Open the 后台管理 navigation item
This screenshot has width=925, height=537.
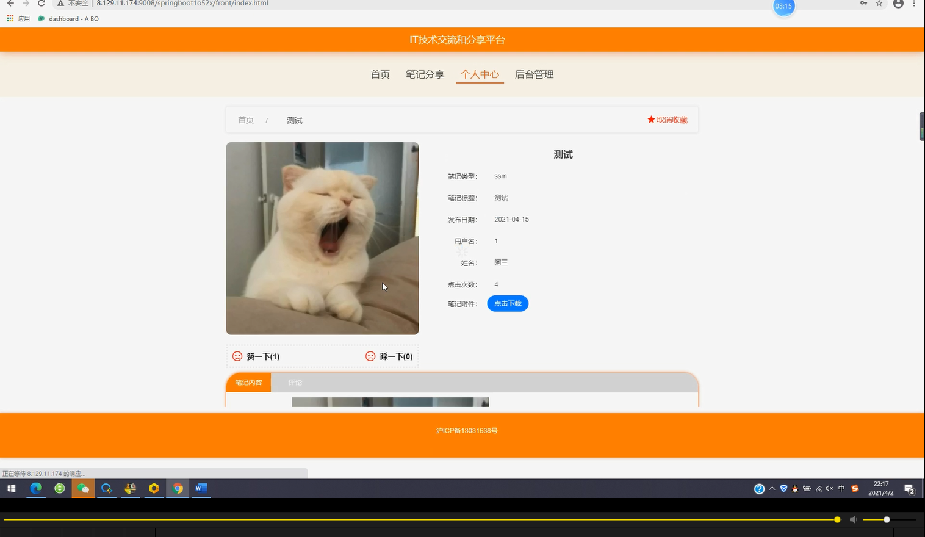click(x=534, y=74)
